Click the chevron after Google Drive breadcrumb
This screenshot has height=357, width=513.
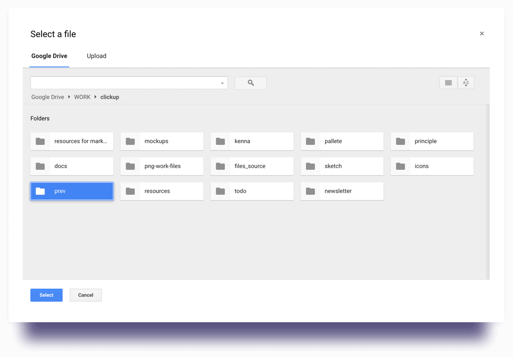coord(69,97)
